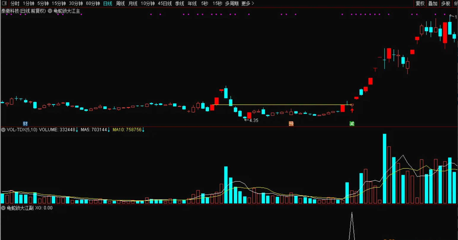Click the green 减 marker icon

[352, 124]
